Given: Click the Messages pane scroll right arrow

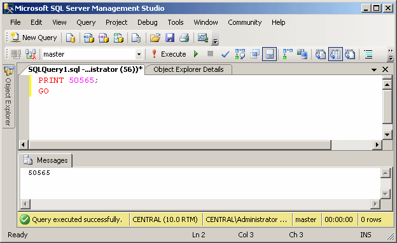Looking at the screenshot, I should point(375,204).
